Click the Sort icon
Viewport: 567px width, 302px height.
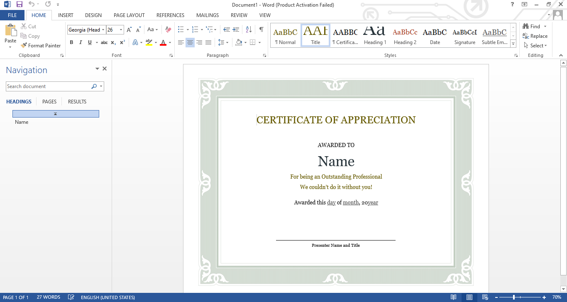(249, 29)
